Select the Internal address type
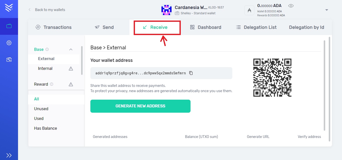The height and width of the screenshot is (160, 342). pyautogui.click(x=45, y=68)
